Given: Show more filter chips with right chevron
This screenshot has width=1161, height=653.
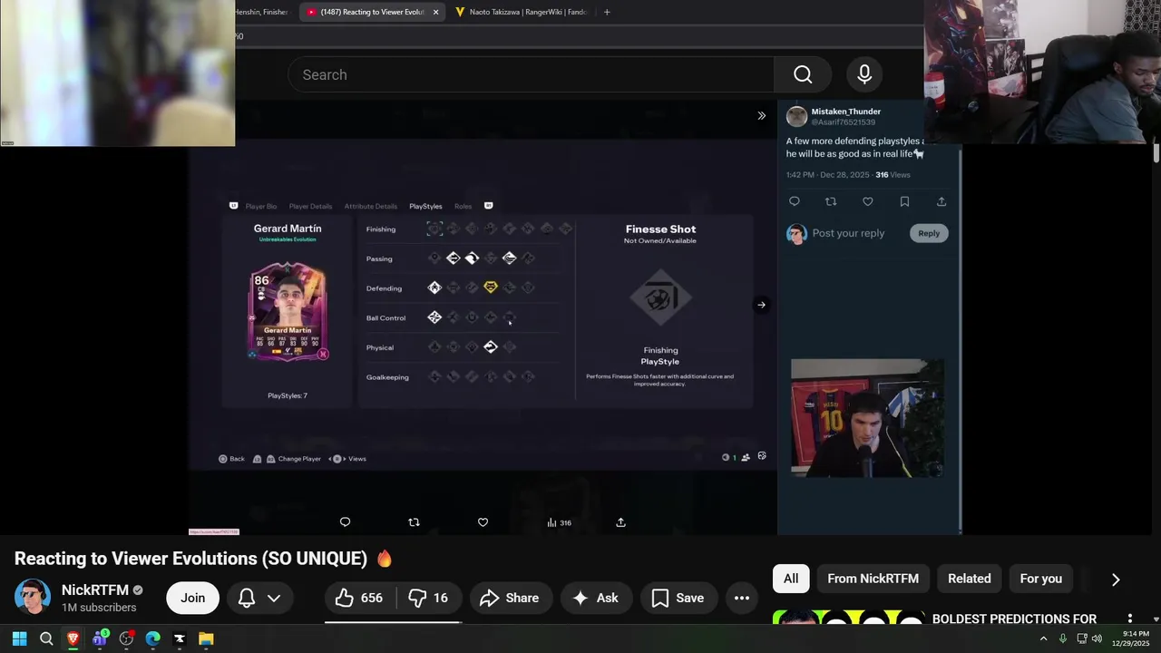Looking at the screenshot, I should coord(1116,580).
